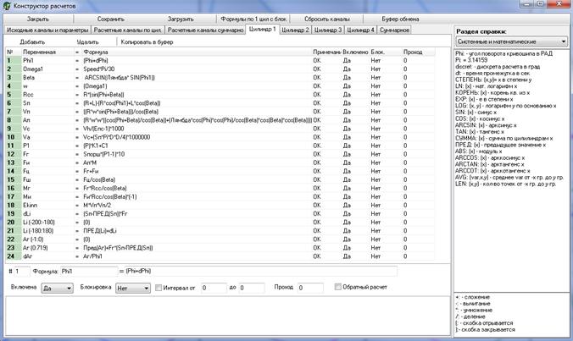The image size is (573, 341).
Task: Click help entry ARCSIN: (x) - арксинус x
Action: pyautogui.click(x=486, y=125)
